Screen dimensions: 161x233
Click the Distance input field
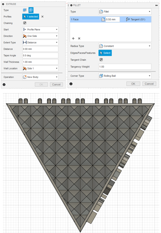click(40, 49)
